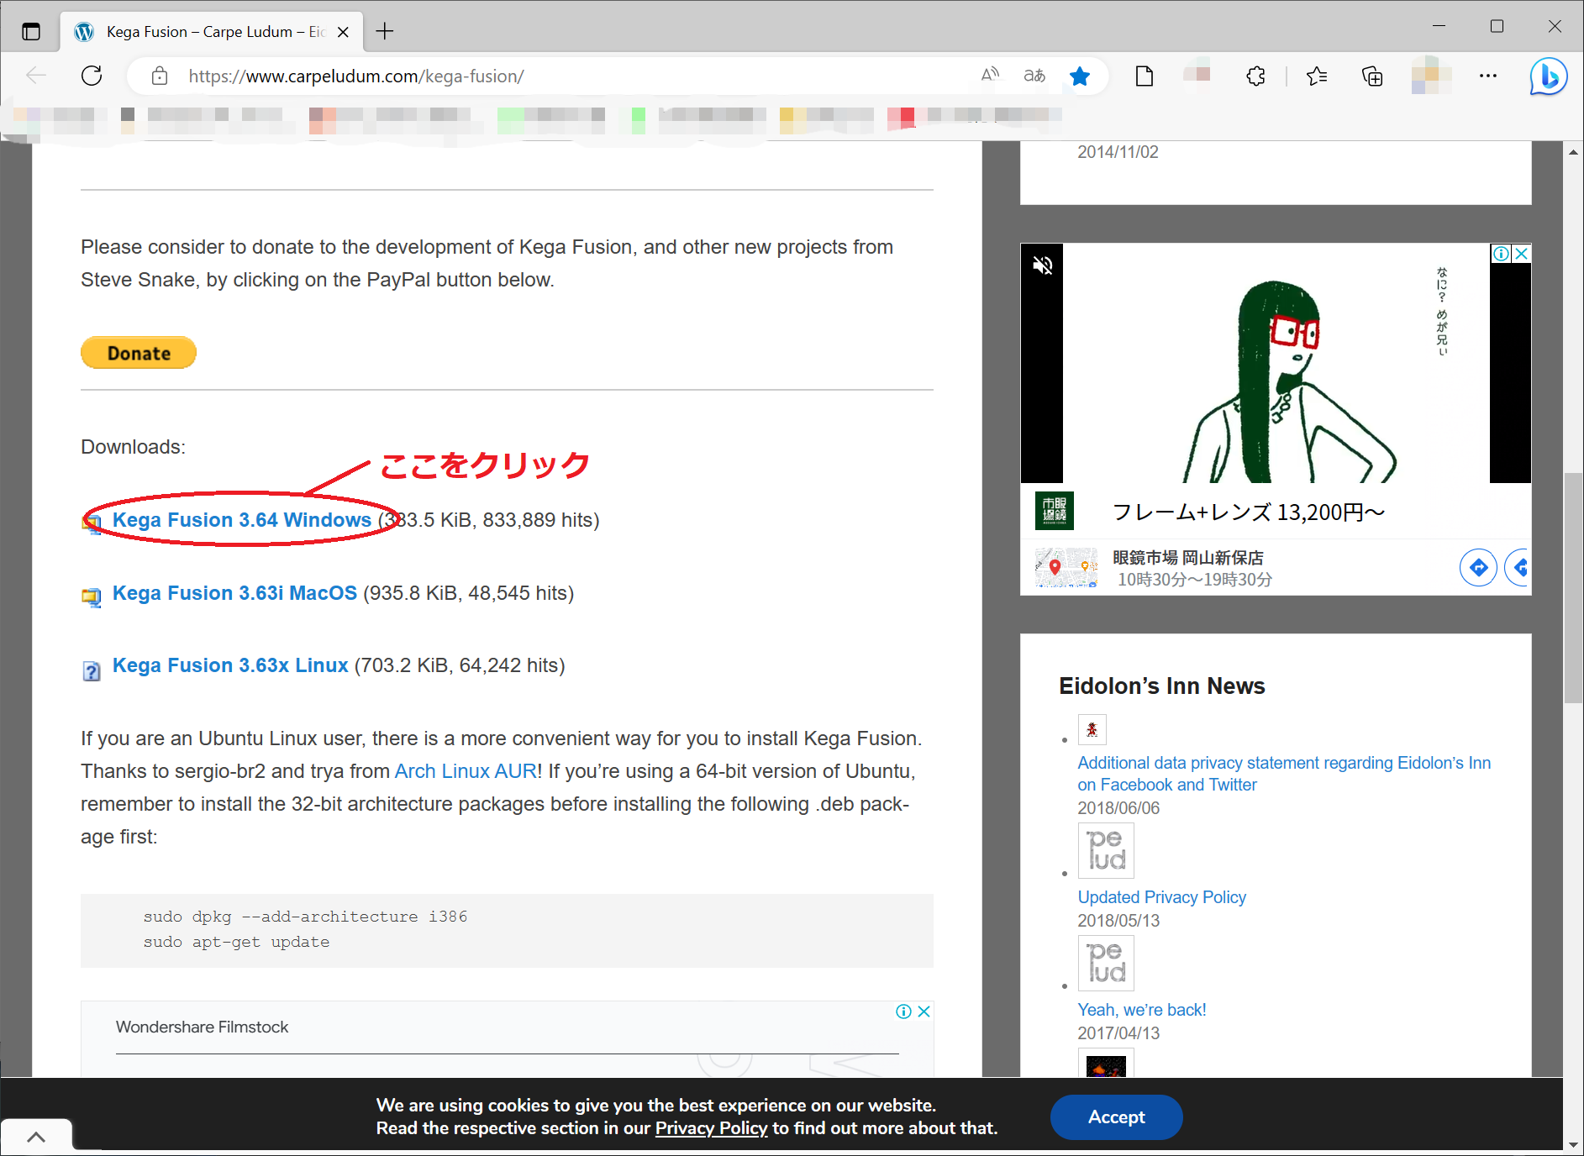
Task: Open the tab actions menu icon
Action: click(31, 32)
